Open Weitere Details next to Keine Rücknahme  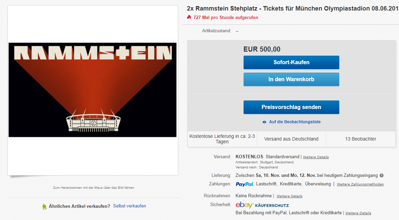pyautogui.click(x=289, y=196)
